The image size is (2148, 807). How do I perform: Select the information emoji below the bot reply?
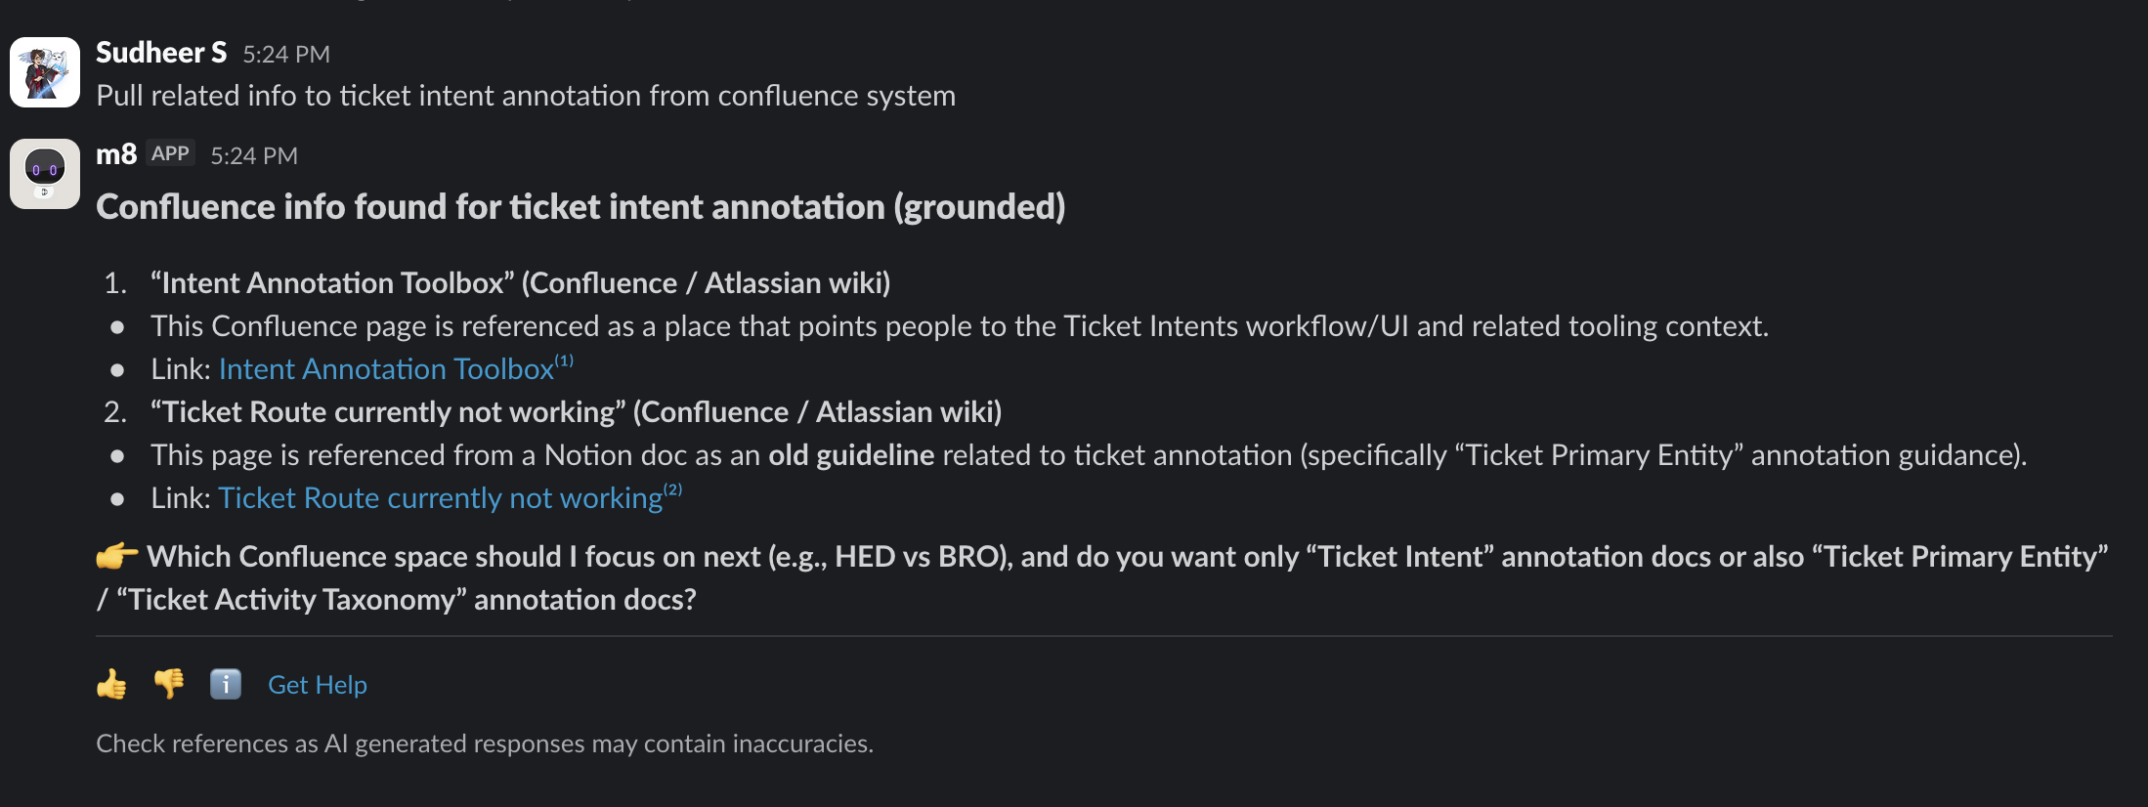pyautogui.click(x=224, y=684)
